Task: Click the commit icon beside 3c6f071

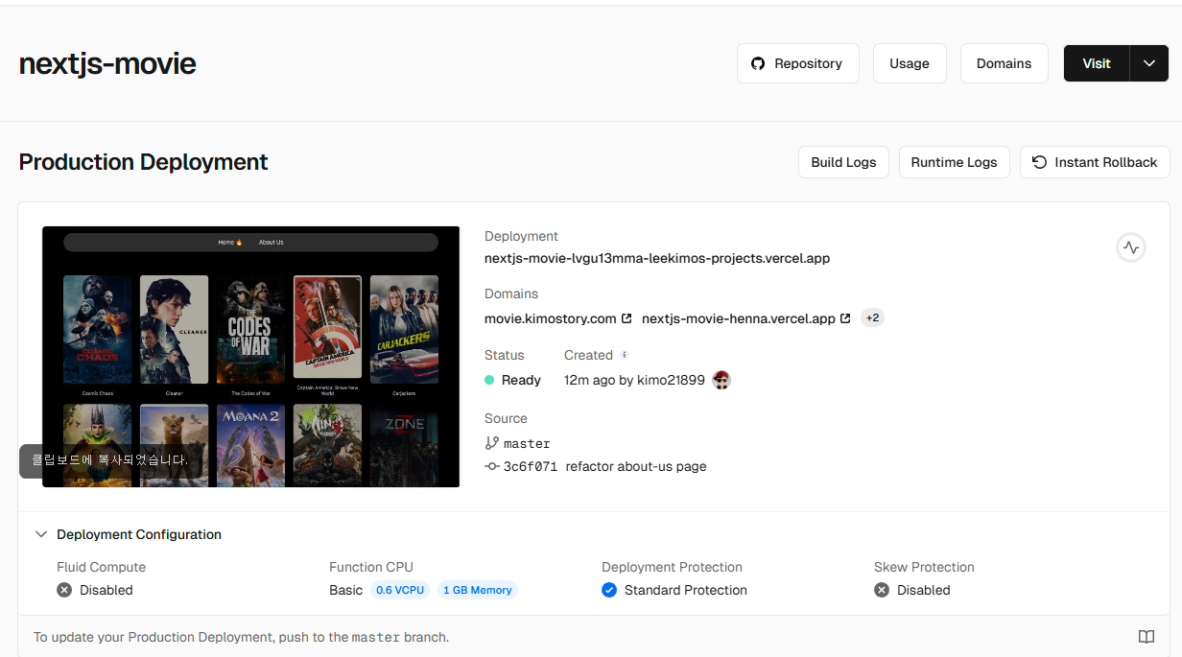Action: point(492,466)
